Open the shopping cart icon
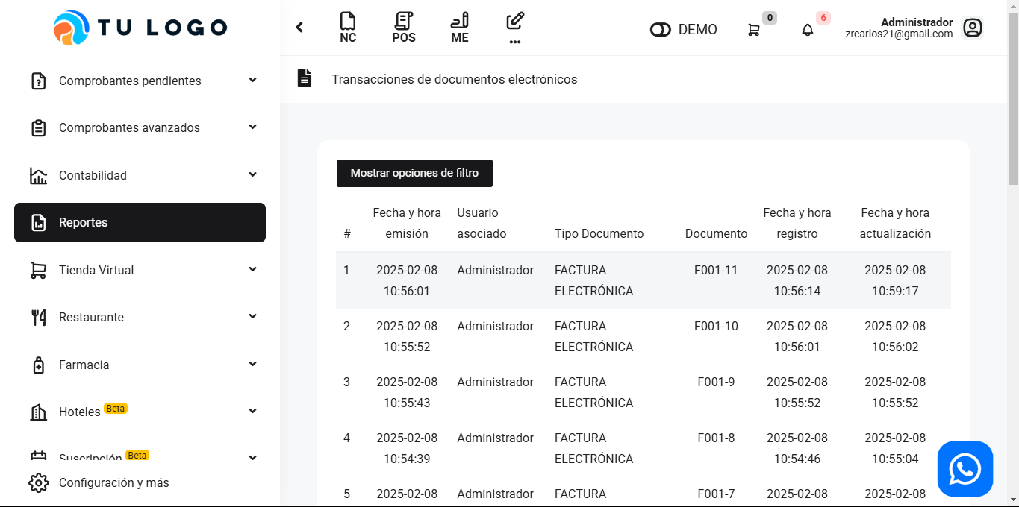 754,30
